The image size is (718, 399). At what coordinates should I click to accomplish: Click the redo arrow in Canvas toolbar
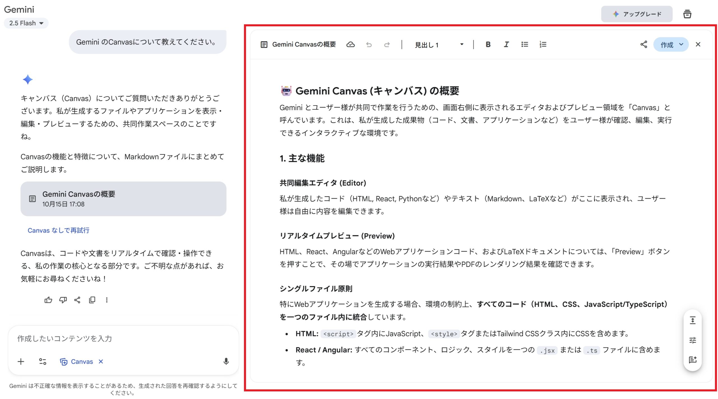387,45
